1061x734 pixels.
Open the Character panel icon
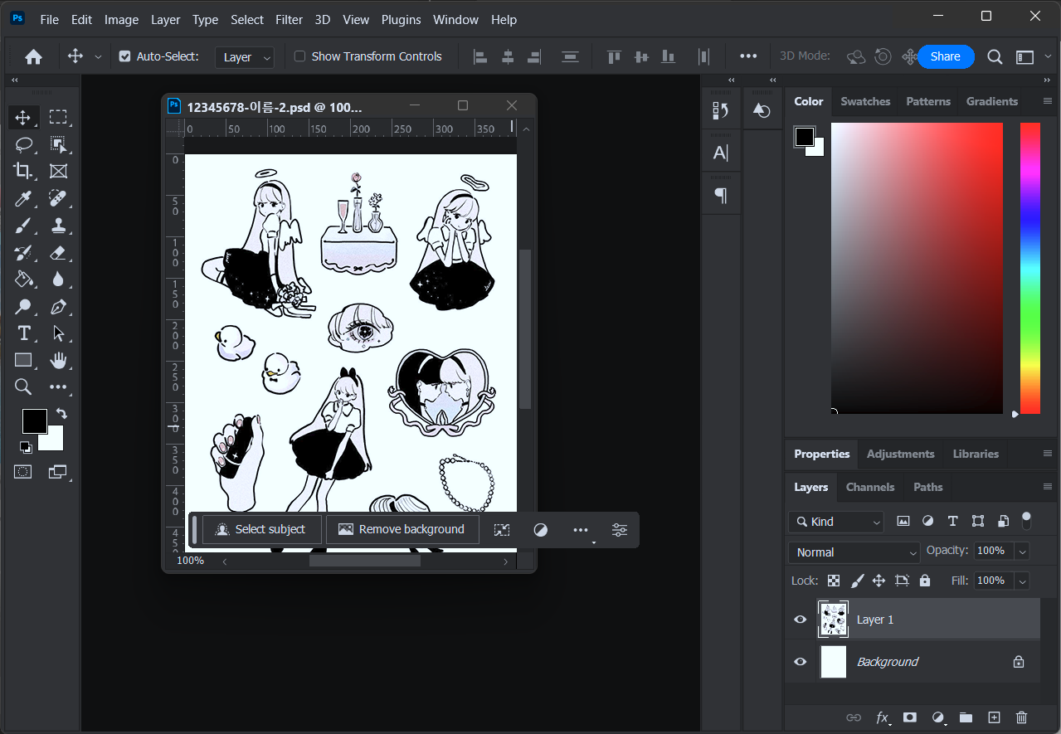721,153
